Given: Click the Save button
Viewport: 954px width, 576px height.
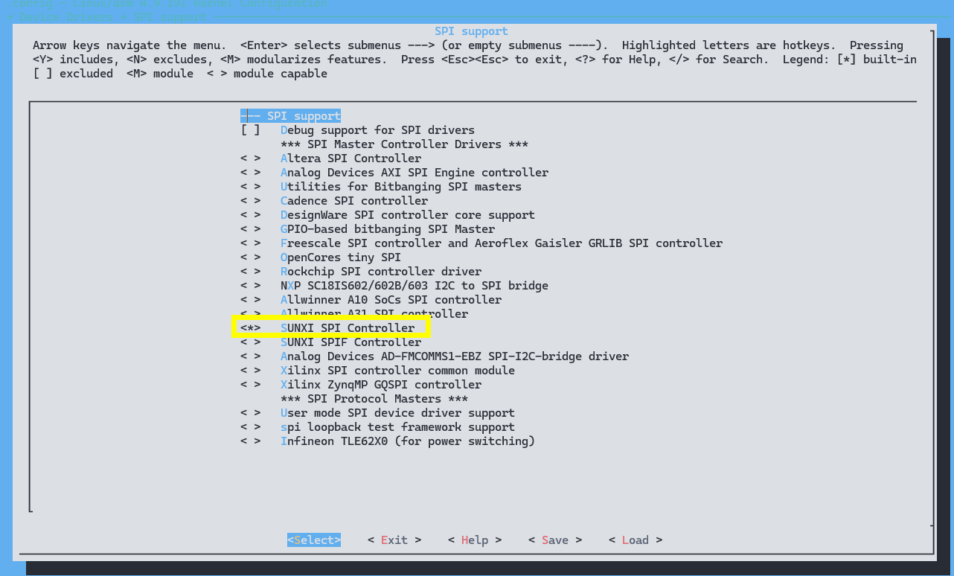Looking at the screenshot, I should coord(554,540).
